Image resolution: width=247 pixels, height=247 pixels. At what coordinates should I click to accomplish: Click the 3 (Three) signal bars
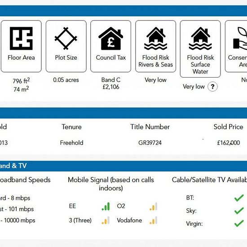[x=106, y=220]
